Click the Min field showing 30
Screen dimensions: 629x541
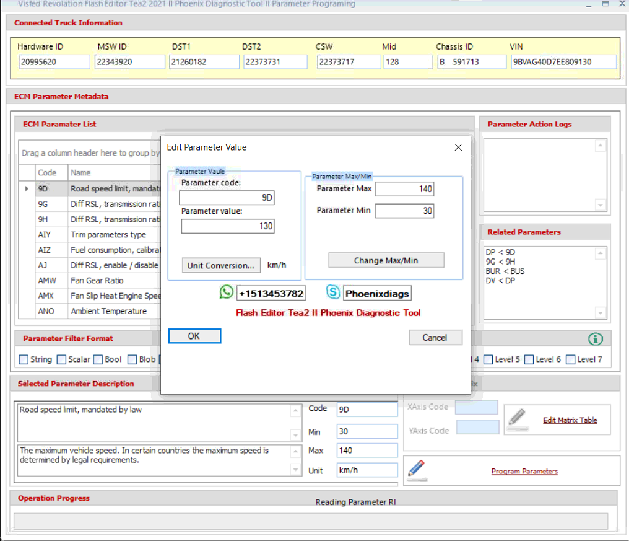coord(367,431)
